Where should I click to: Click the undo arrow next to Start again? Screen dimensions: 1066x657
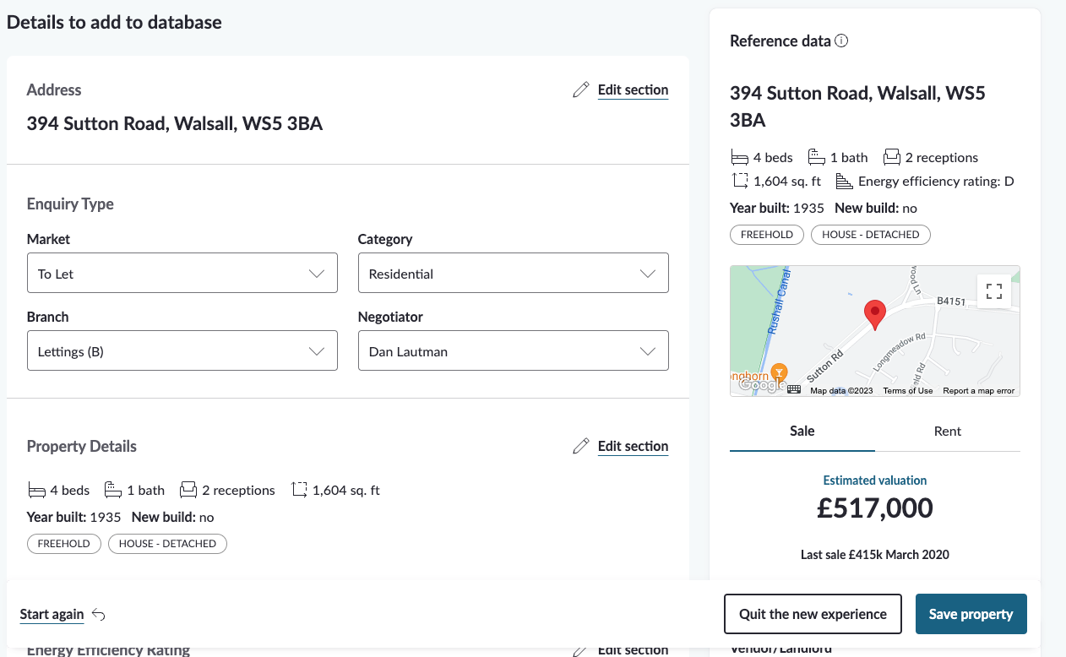click(x=99, y=615)
